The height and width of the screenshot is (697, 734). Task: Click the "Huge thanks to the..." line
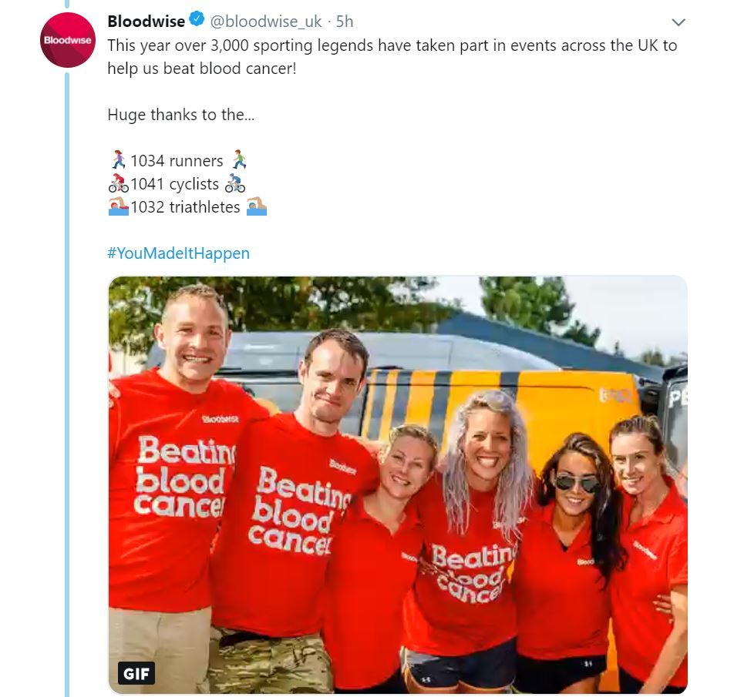pos(181,115)
